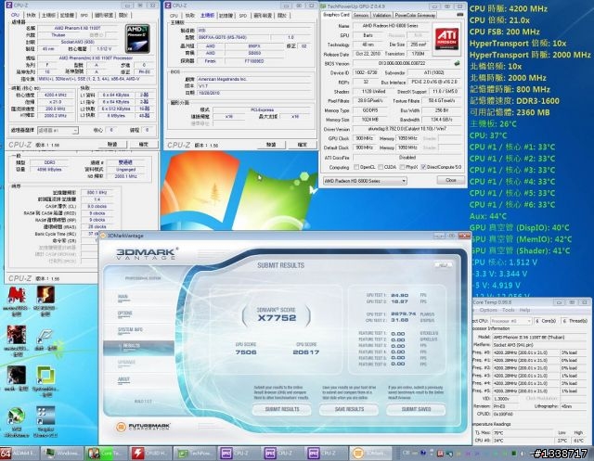Screen dimensions: 594x461
Task: Open the Tools menu in Core Temp
Action: 509,310
